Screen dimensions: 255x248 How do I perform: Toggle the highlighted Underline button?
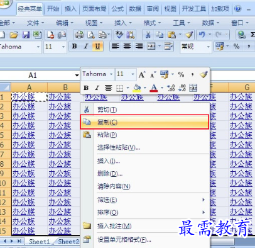(97, 47)
